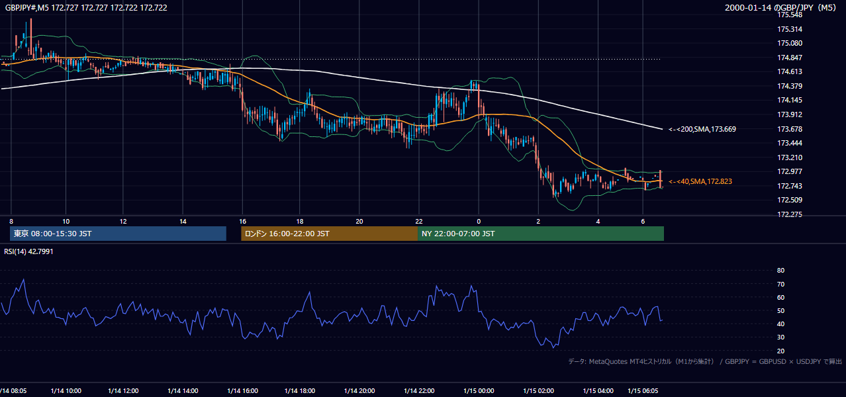
Task: Click the 1/14 22:00 bottom time label
Action: click(419, 391)
